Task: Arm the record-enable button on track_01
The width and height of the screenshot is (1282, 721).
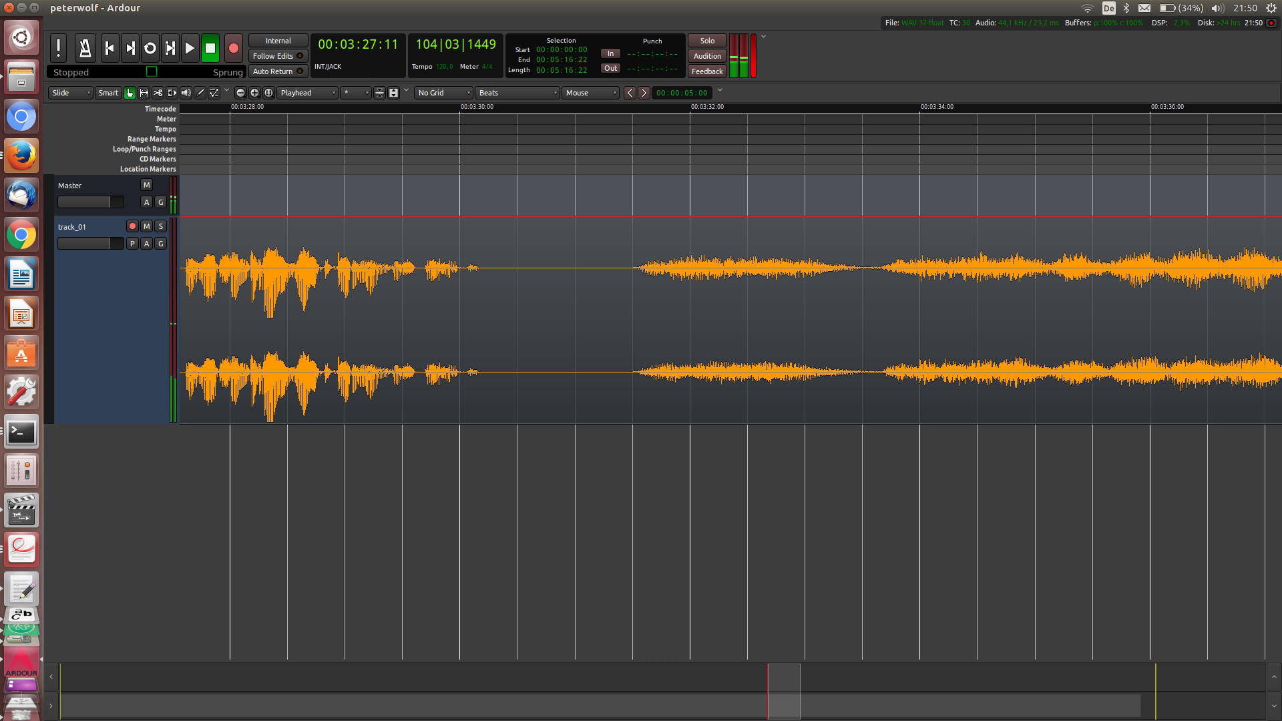Action: click(132, 226)
